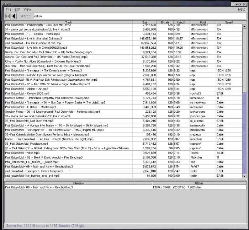This screenshot has height=230, width=249.
Task: Click Filename header in downloads pane
Action: click(78, 183)
